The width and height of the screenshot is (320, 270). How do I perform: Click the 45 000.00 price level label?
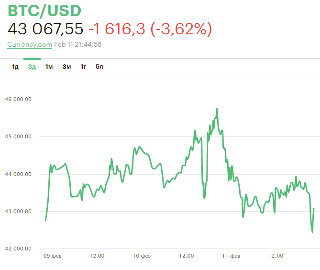pyautogui.click(x=18, y=136)
